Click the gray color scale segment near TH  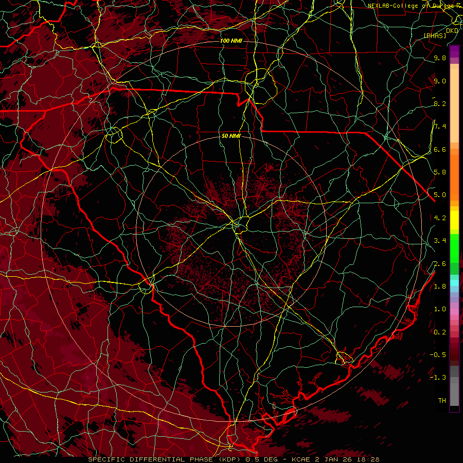tap(454, 395)
